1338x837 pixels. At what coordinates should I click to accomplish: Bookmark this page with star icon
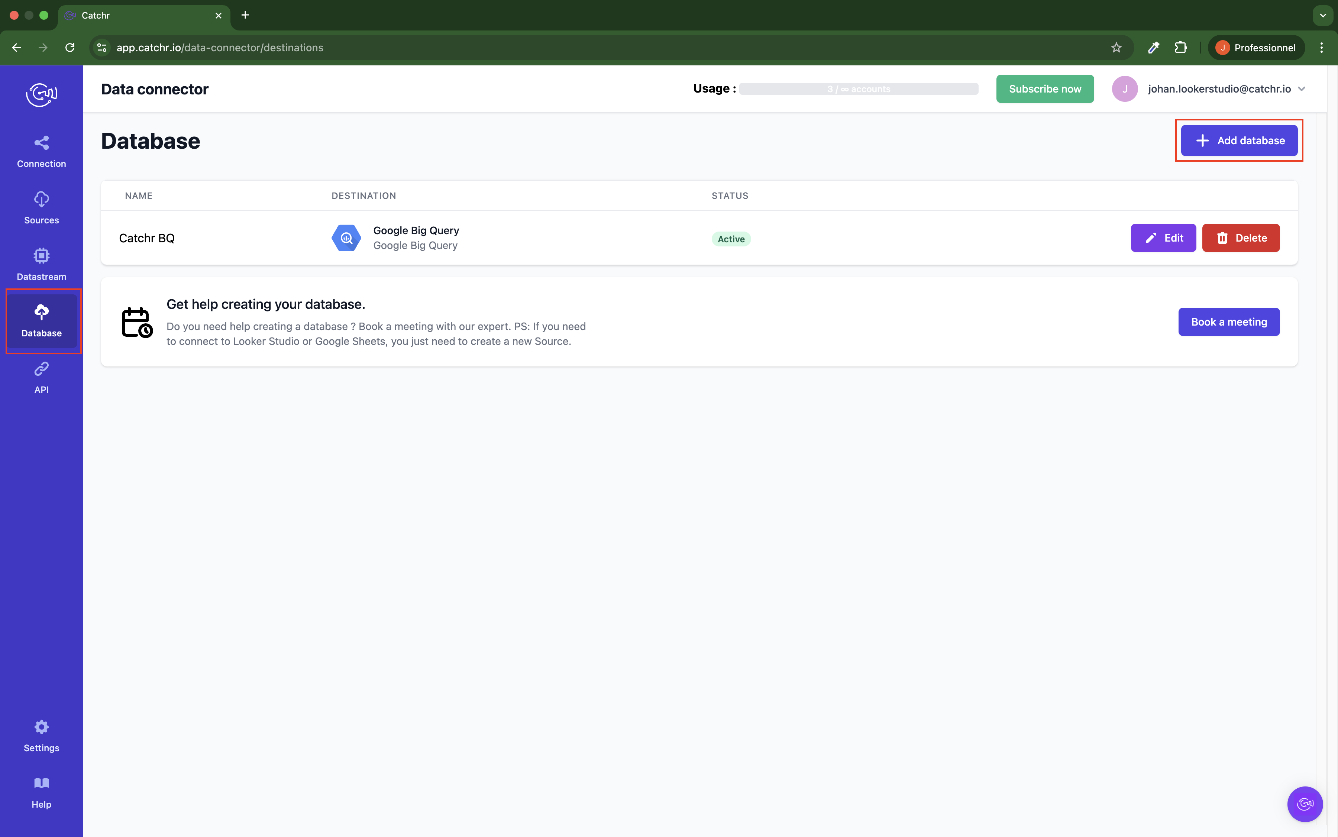pos(1116,48)
